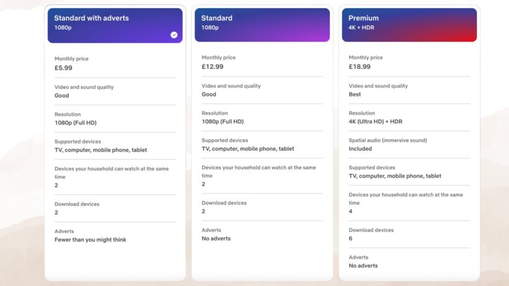
Task: Click "Video and sound quality" in first card
Action: click(x=84, y=87)
